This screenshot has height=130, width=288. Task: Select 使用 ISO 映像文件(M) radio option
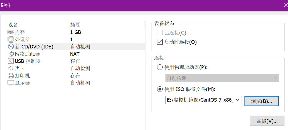pyautogui.click(x=160, y=89)
